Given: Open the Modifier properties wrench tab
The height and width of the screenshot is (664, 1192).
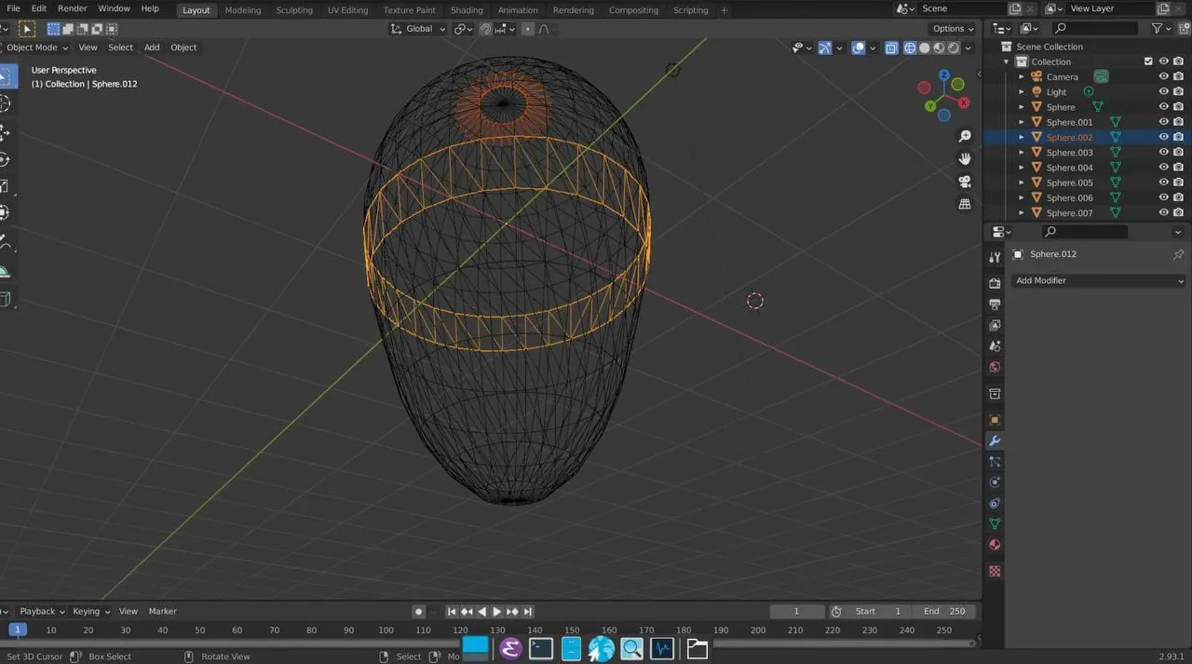Looking at the screenshot, I should [995, 441].
